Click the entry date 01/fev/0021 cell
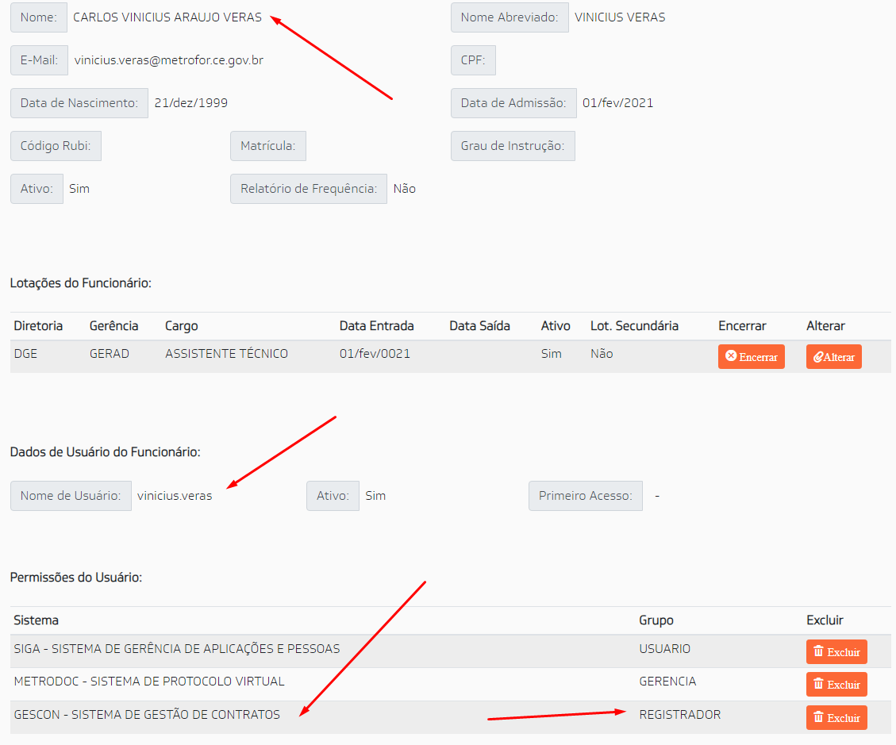 [x=375, y=354]
